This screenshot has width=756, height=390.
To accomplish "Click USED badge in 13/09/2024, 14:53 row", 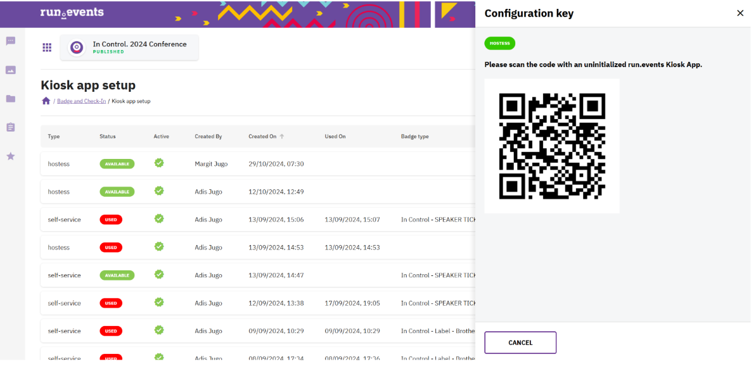I will pos(111,248).
